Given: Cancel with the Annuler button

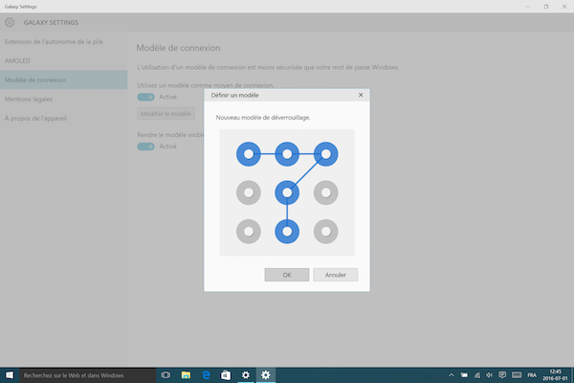Looking at the screenshot, I should pos(336,275).
